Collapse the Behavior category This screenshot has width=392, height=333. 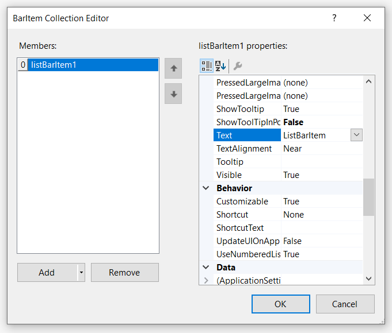(206, 188)
